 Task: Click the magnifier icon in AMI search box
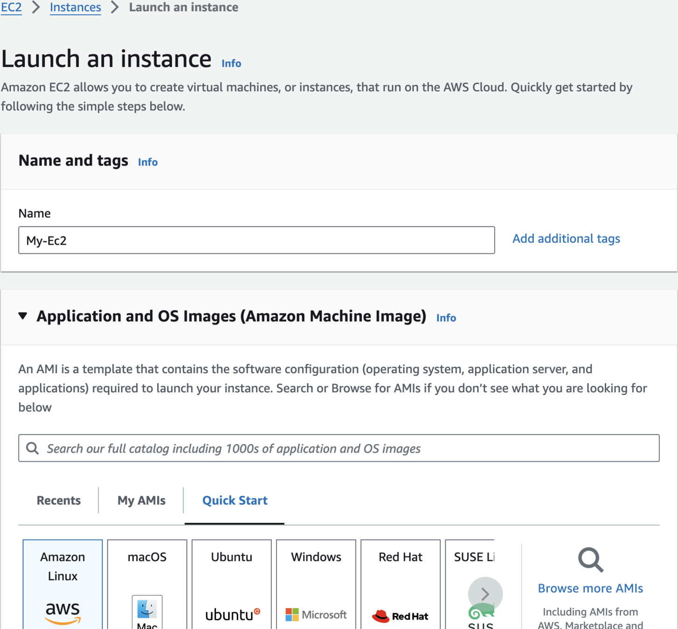[x=32, y=448]
